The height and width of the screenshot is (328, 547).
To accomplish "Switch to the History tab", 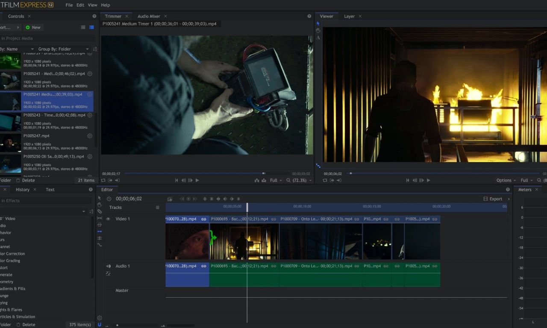I will tap(23, 189).
